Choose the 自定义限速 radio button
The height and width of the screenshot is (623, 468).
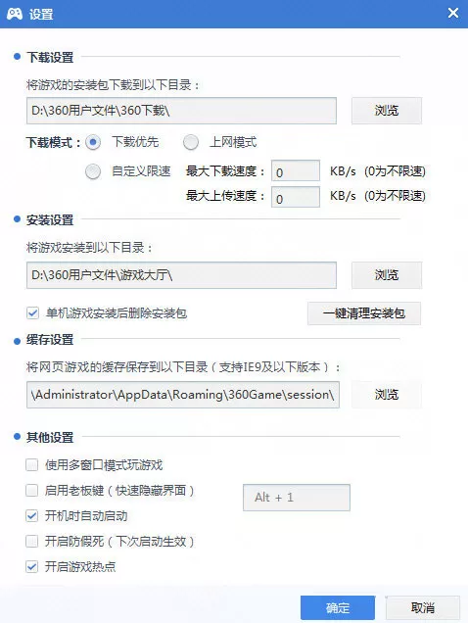(93, 171)
